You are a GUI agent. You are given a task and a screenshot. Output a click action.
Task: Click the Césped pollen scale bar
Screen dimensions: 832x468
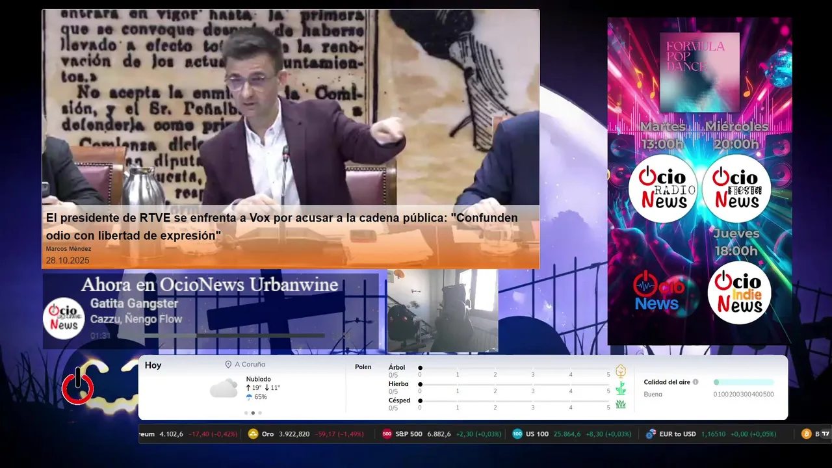514,401
